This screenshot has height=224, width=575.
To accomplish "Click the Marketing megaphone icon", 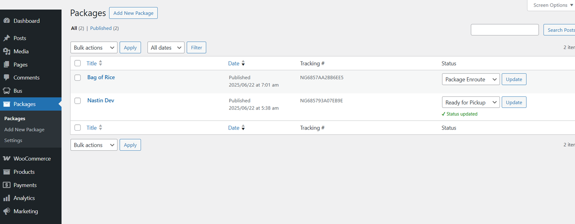I will click(x=7, y=211).
